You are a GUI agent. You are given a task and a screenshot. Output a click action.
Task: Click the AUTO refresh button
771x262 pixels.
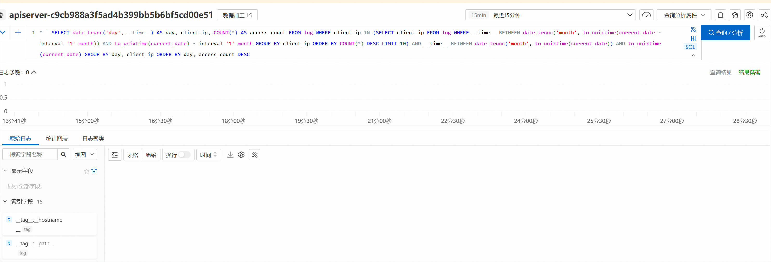[762, 32]
